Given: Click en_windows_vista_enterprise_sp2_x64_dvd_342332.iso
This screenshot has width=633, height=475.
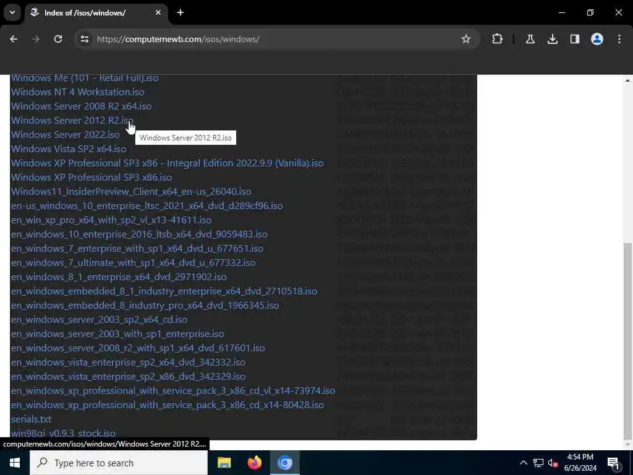Looking at the screenshot, I should pos(128,362).
